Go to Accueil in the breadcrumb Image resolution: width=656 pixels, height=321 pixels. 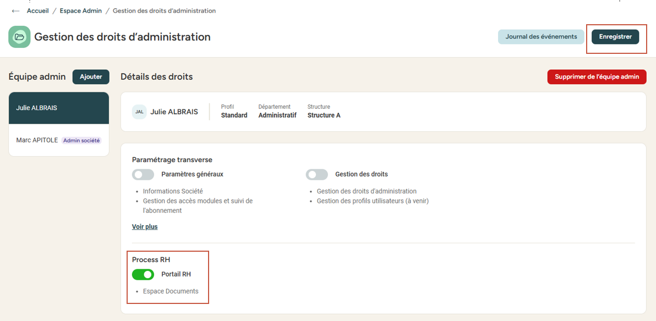point(37,11)
